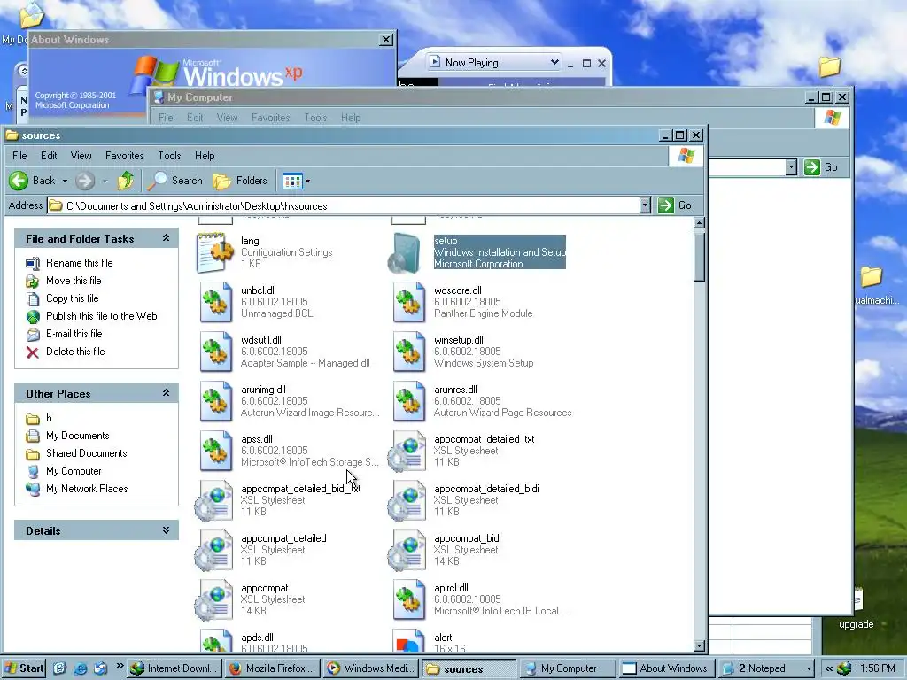Select the wdscore.dll file icon

point(408,302)
